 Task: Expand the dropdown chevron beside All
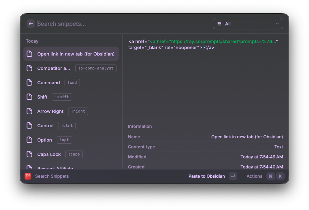point(277,24)
